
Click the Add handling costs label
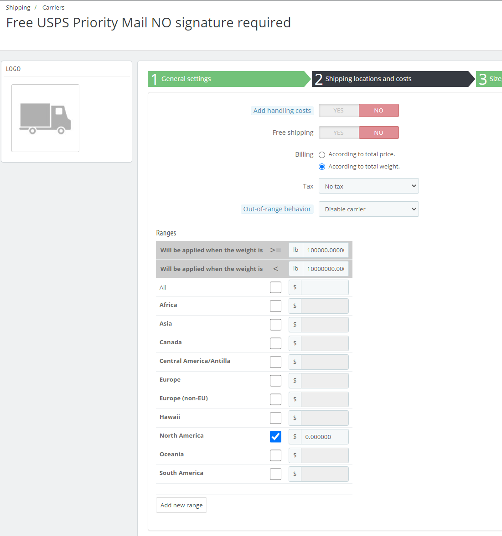282,110
